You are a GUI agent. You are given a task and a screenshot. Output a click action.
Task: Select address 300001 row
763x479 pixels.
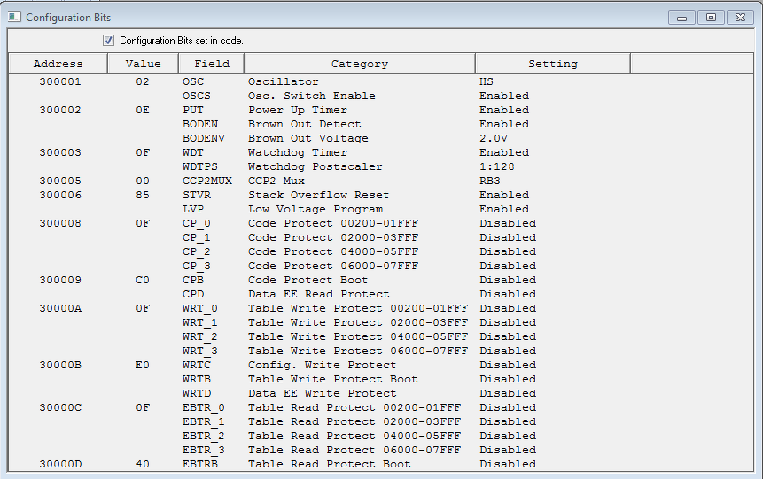60,81
